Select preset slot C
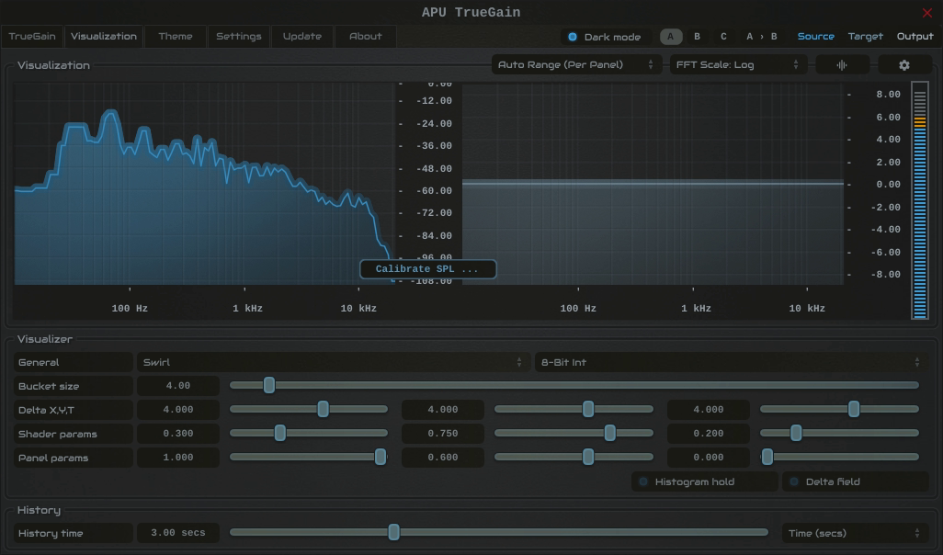Viewport: 943px width, 555px height. [x=723, y=37]
